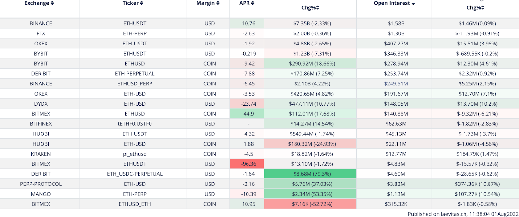Sort table by Margin column
Screen dimensions: 519x217
(208, 3)
